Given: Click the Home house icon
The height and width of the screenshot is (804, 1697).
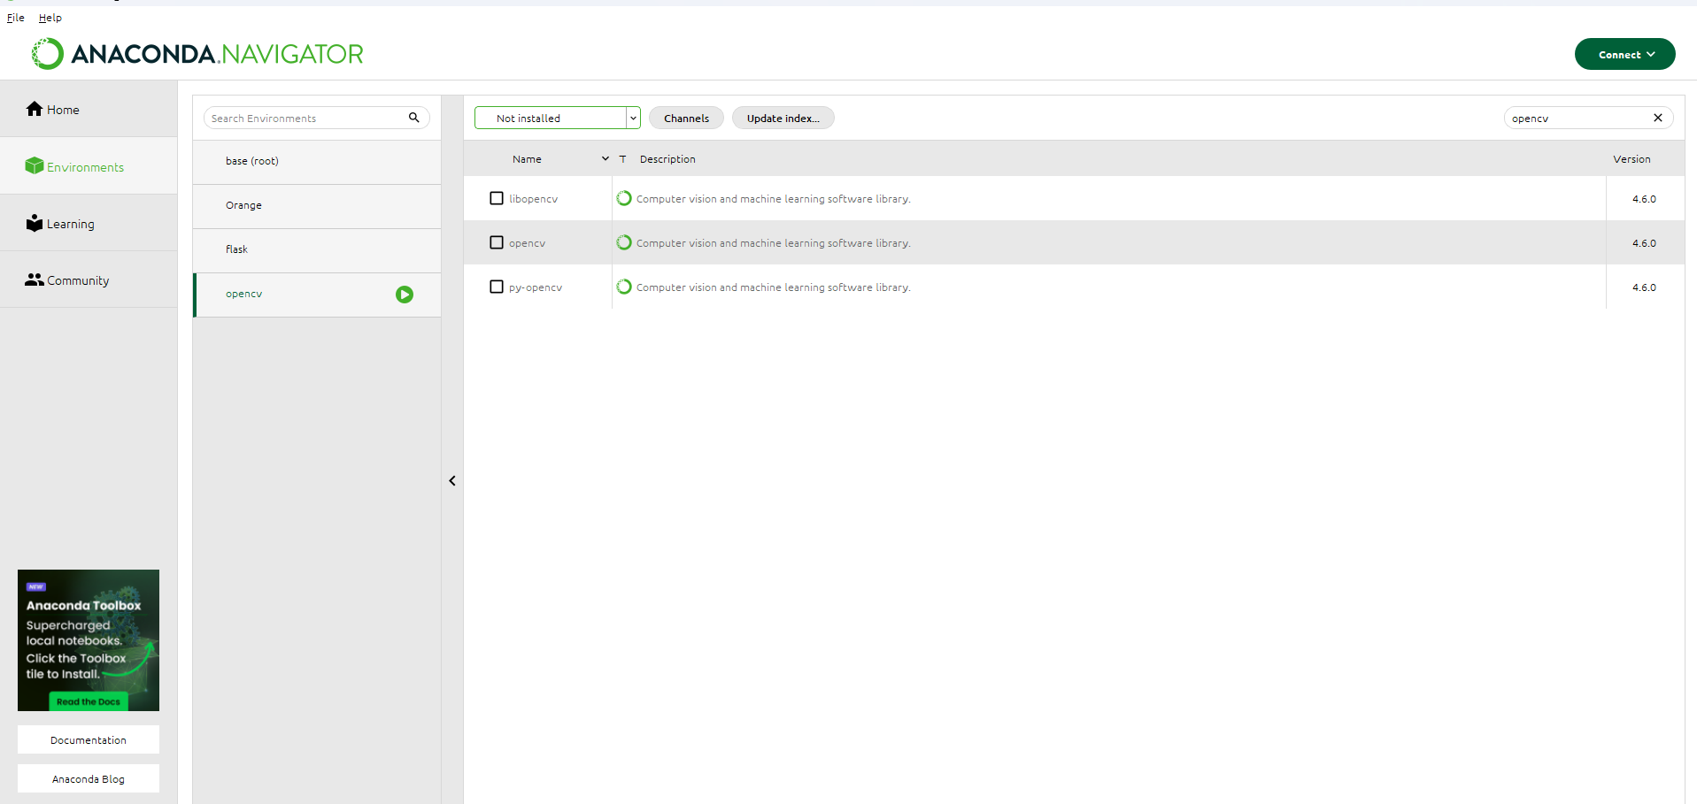Looking at the screenshot, I should pyautogui.click(x=35, y=109).
